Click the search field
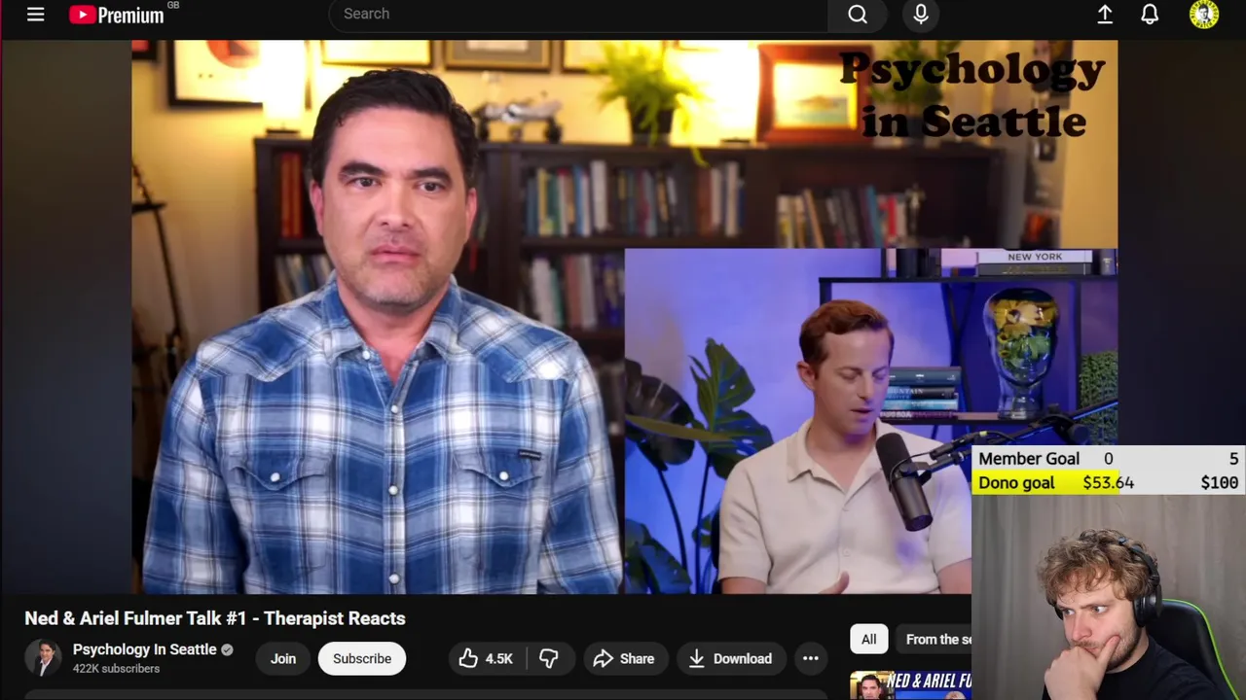Image resolution: width=1246 pixels, height=700 pixels. (x=578, y=14)
